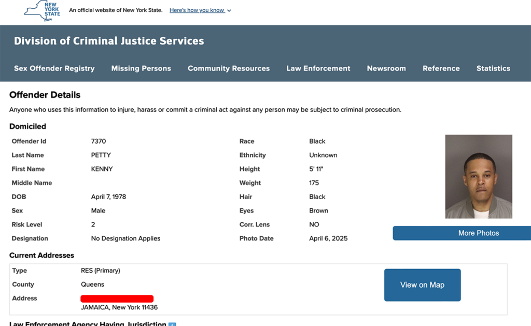Screen dimensions: 531x326
Task: Click the Offender Id value 7370
Action: click(99, 141)
